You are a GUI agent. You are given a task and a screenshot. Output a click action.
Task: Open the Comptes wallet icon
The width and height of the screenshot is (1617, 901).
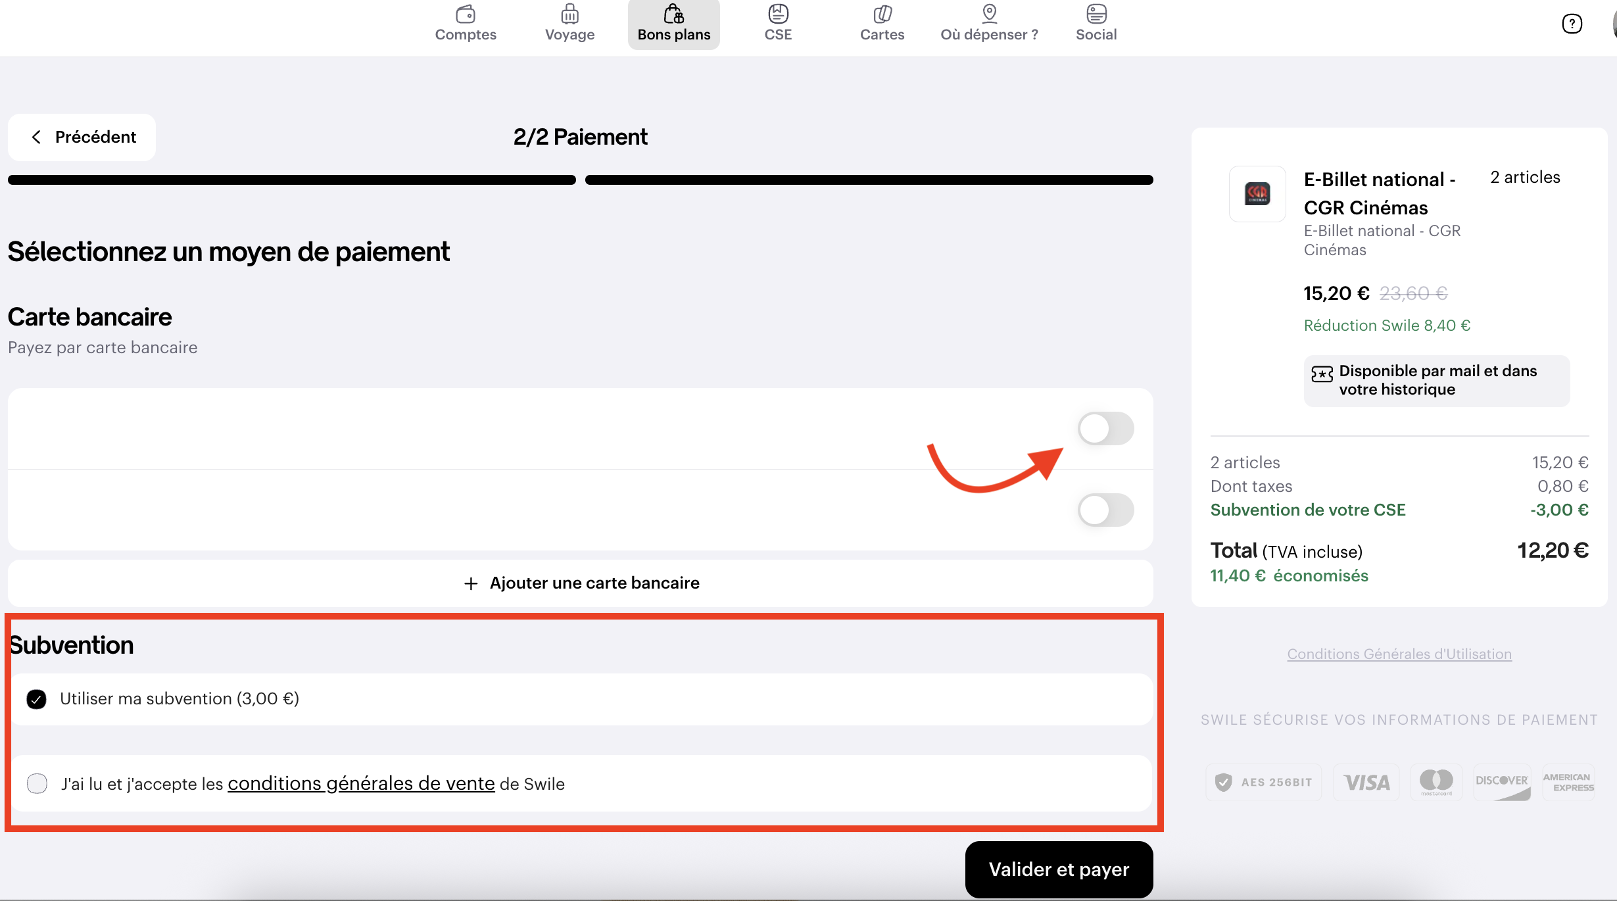(466, 14)
